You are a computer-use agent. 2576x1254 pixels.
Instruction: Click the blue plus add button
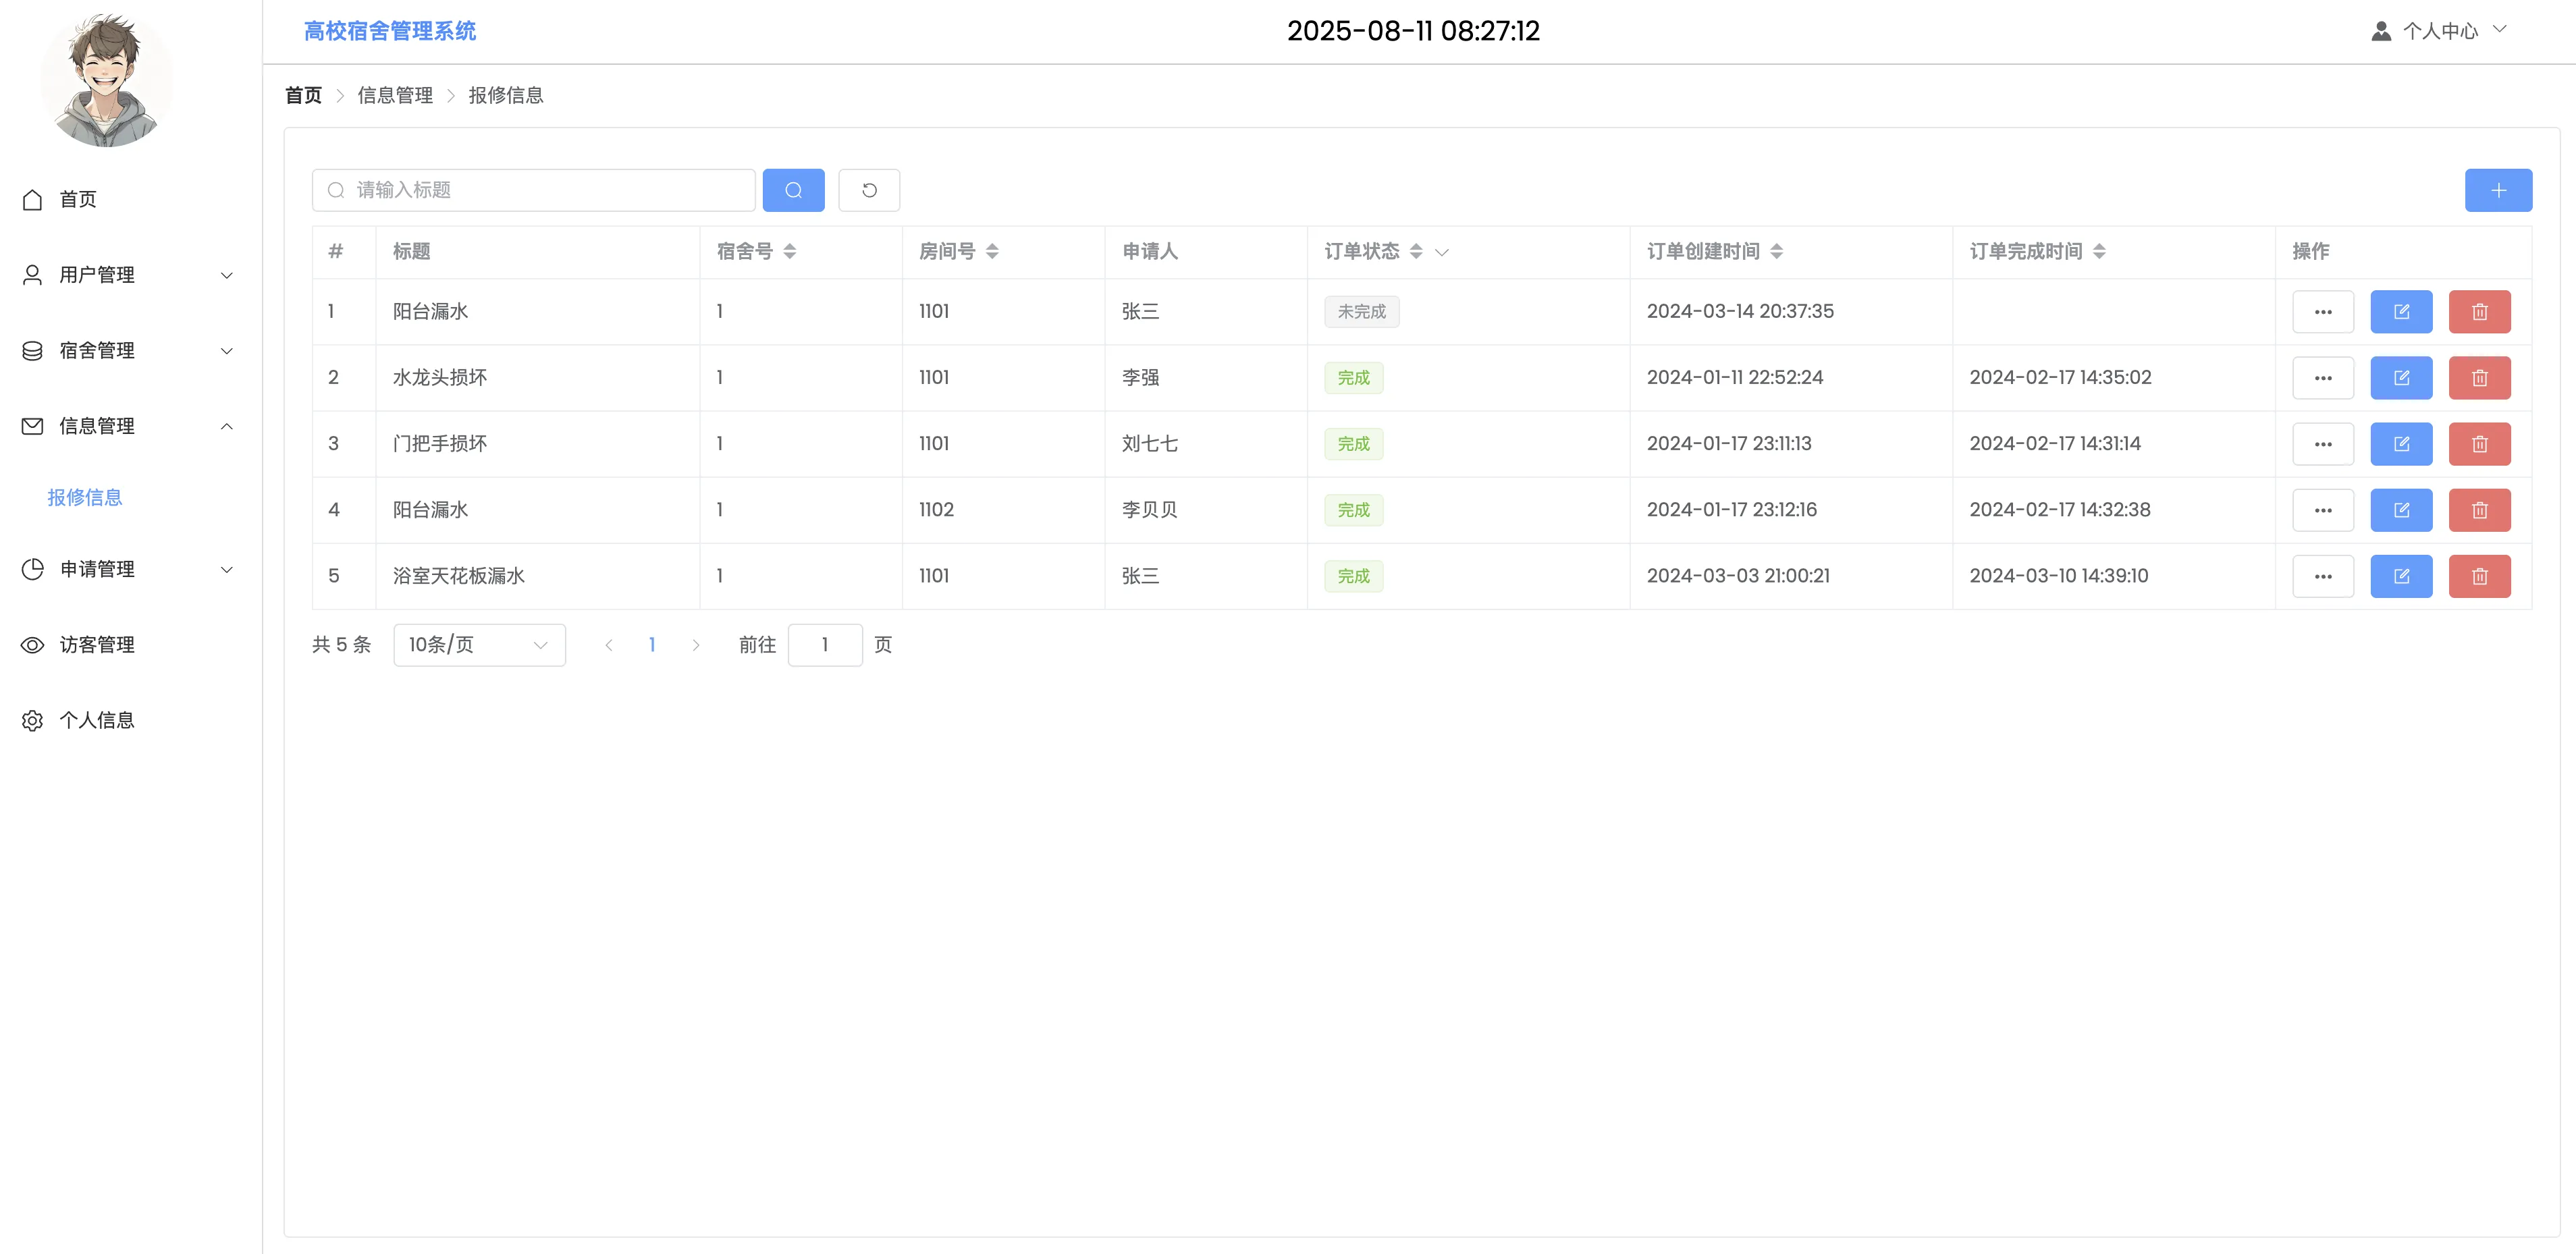pyautogui.click(x=2497, y=190)
